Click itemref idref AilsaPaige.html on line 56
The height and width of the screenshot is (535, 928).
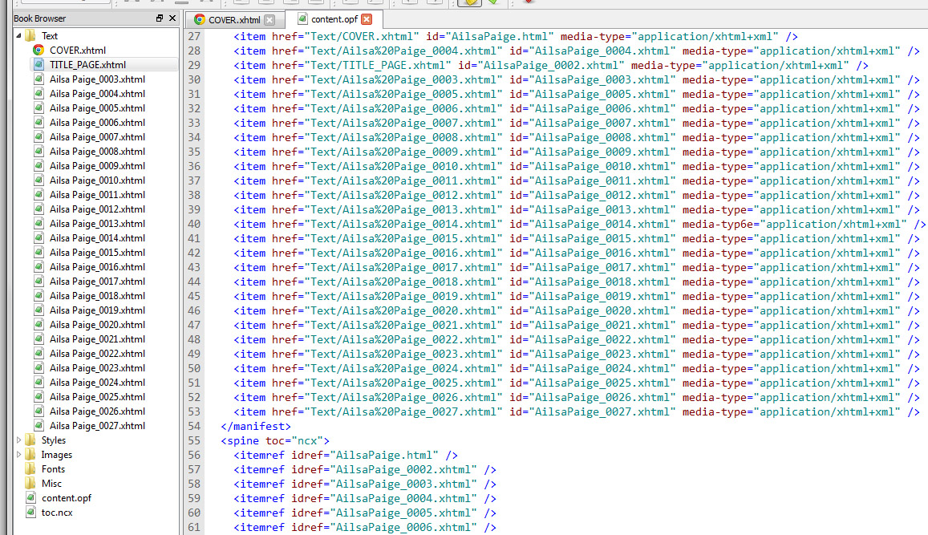[346, 455]
